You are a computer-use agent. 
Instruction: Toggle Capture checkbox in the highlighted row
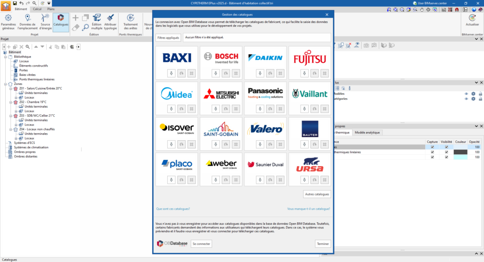tap(432, 147)
